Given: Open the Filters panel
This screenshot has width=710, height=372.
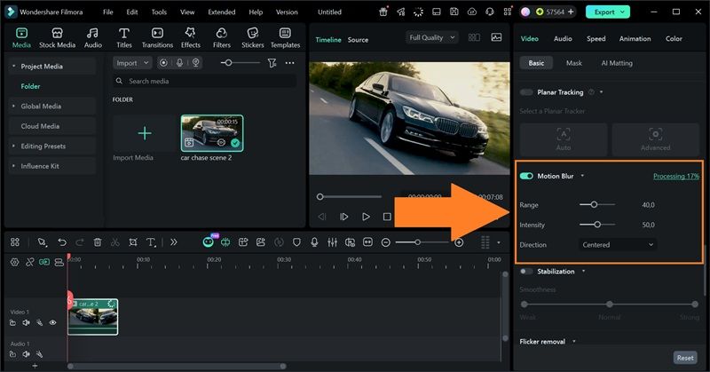Looking at the screenshot, I should (x=221, y=37).
